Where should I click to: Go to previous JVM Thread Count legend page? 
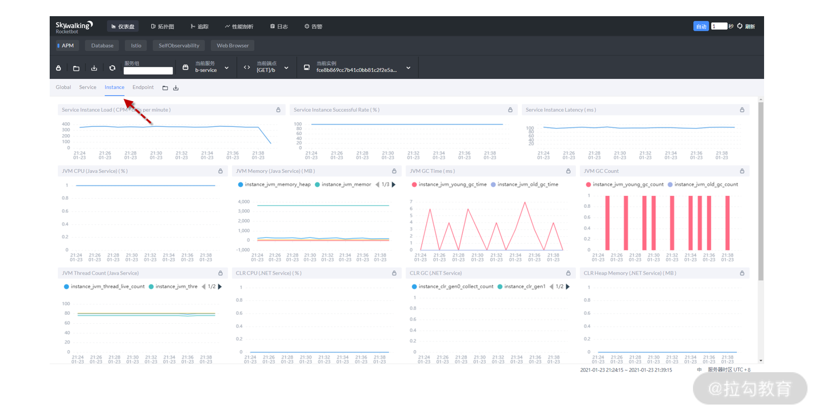tap(204, 287)
